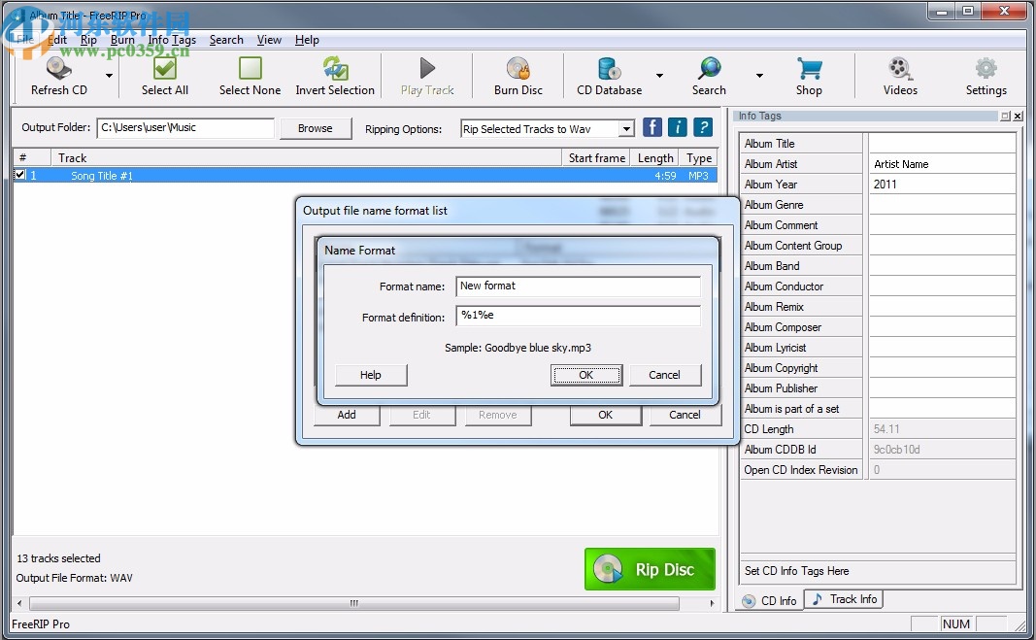The image size is (1036, 640).
Task: Click the Invert Selection icon
Action: click(x=335, y=75)
